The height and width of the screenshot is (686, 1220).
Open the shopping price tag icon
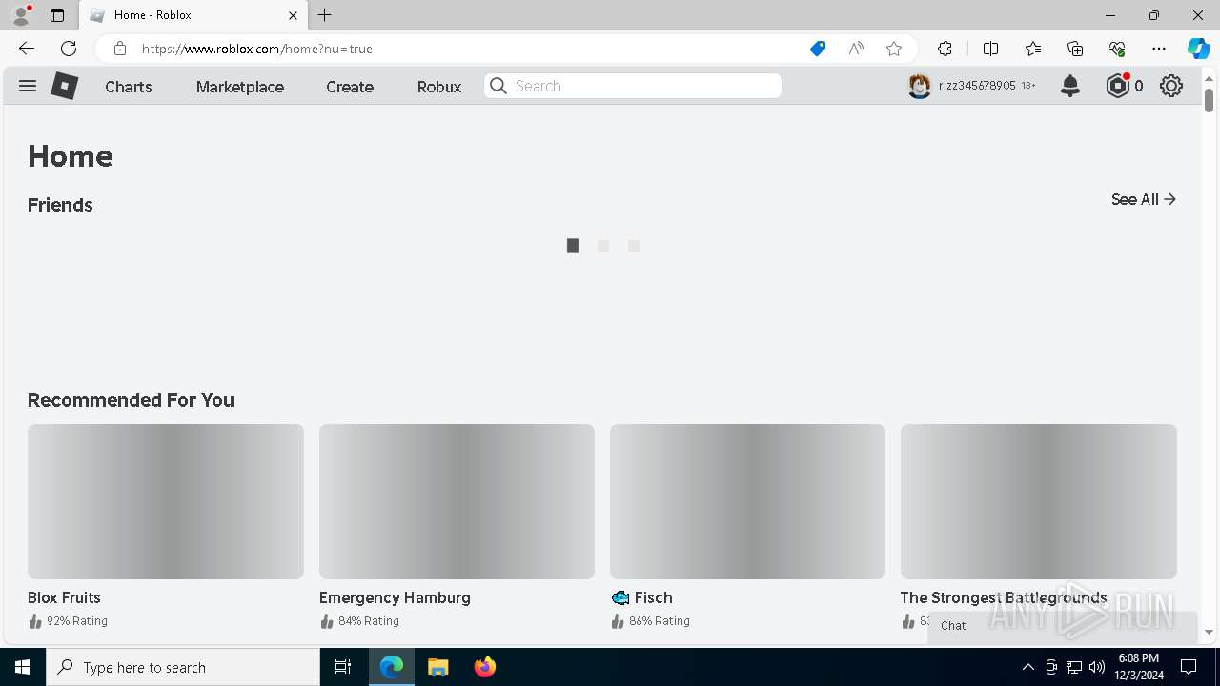click(x=818, y=49)
